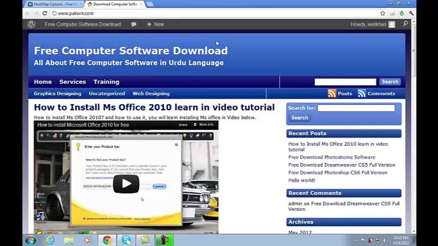Open the video More info option
This screenshot has height=246, width=438.
click(x=203, y=125)
